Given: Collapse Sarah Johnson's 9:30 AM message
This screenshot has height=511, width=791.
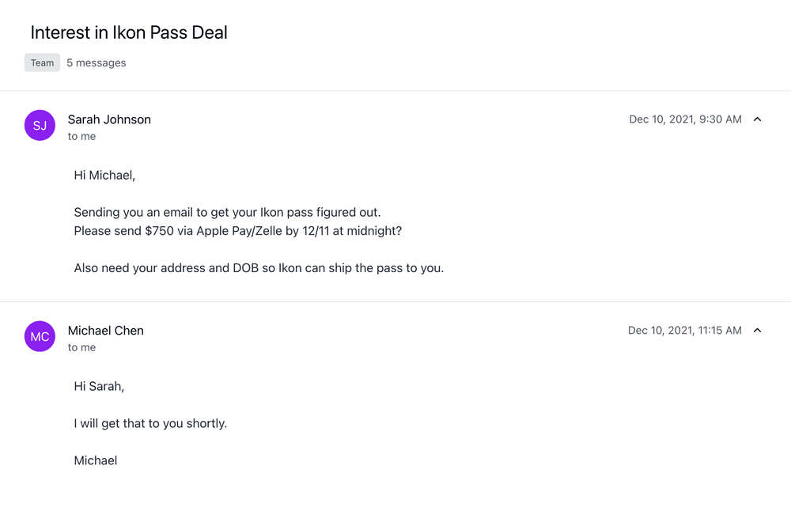Looking at the screenshot, I should pos(757,119).
